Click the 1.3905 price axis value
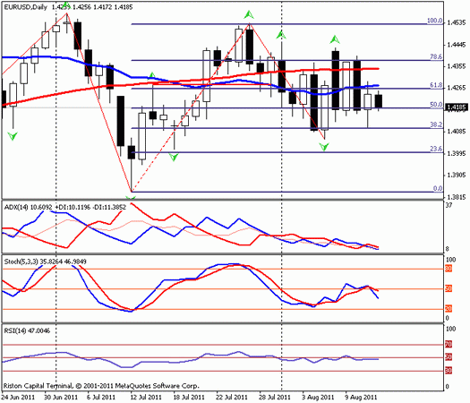 click(x=457, y=176)
